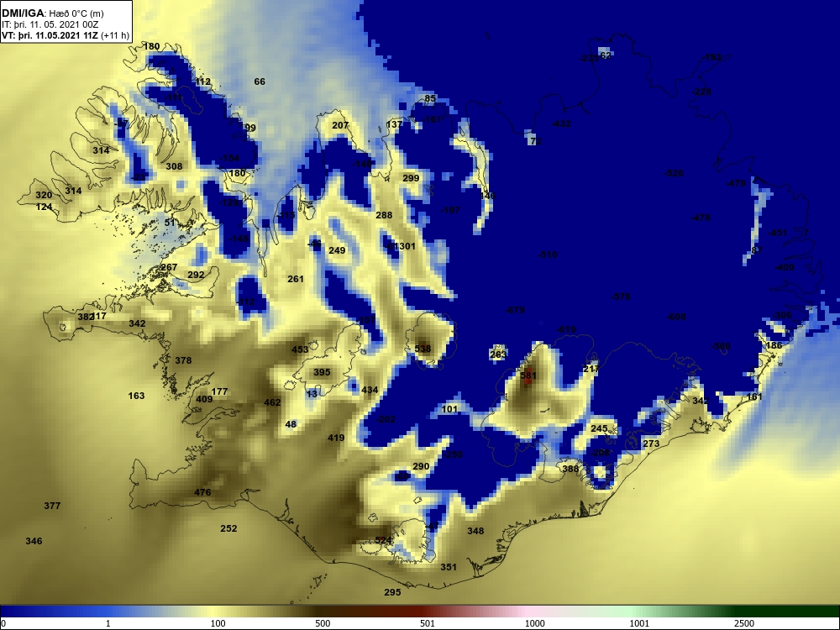Click the map value 51
Screen dimensions: 840x630
click(170, 223)
